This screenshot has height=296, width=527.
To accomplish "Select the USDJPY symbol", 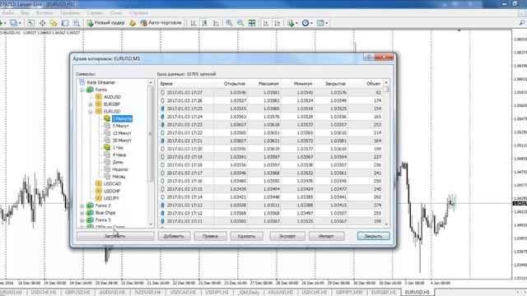I will (x=111, y=198).
